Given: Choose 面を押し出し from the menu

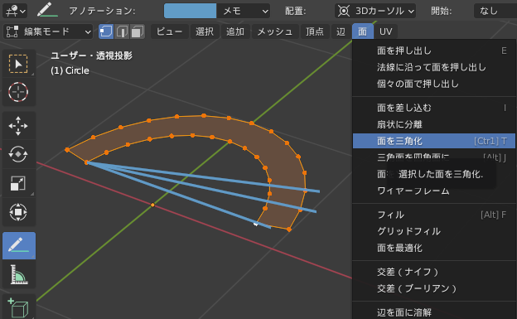Looking at the screenshot, I should 434,51.
